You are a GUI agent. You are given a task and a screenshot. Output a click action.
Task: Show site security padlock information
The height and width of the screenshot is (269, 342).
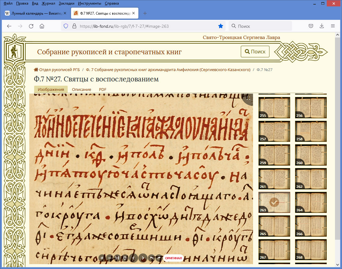(x=74, y=26)
